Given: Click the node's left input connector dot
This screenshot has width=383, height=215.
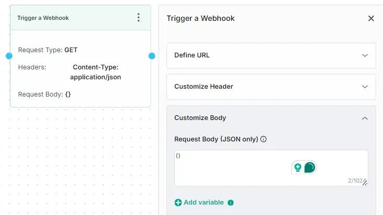Looking at the screenshot, I should 9,56.
